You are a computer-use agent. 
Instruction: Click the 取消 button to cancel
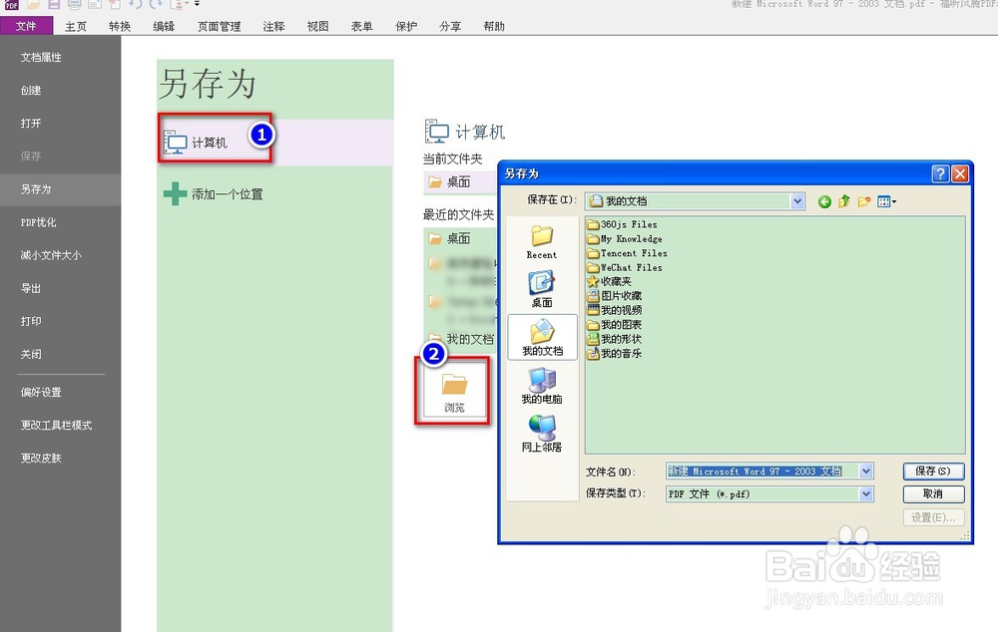(932, 493)
